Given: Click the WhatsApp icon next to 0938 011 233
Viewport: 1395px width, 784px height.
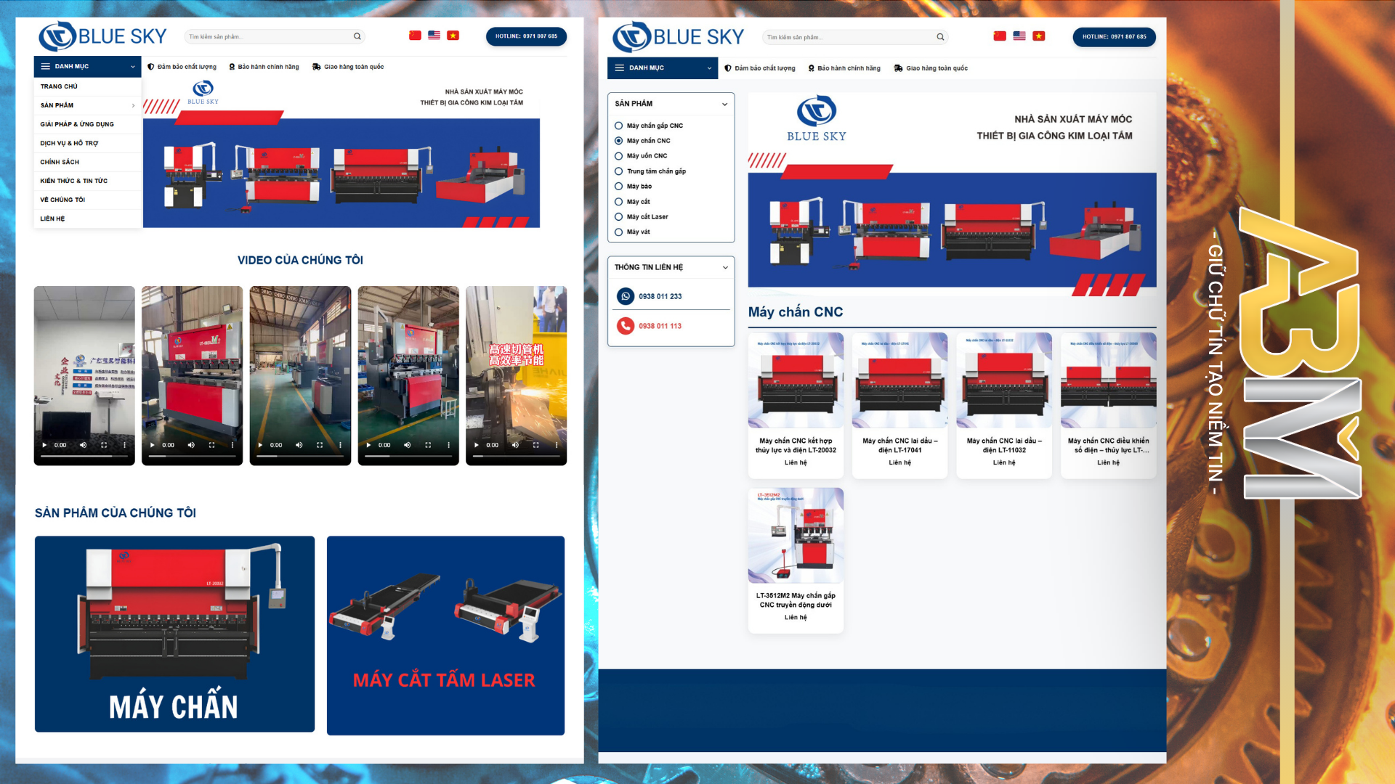Looking at the screenshot, I should (626, 296).
